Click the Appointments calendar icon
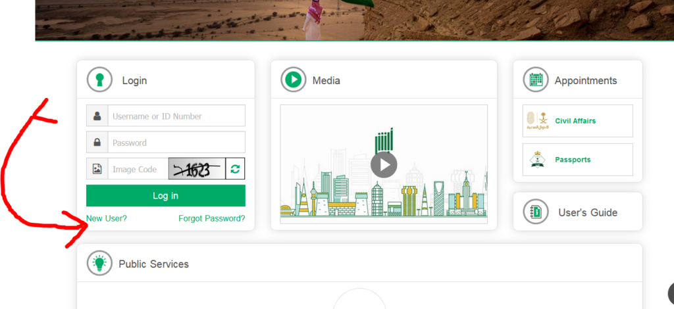Screen dimensions: 674x309 click(x=536, y=80)
